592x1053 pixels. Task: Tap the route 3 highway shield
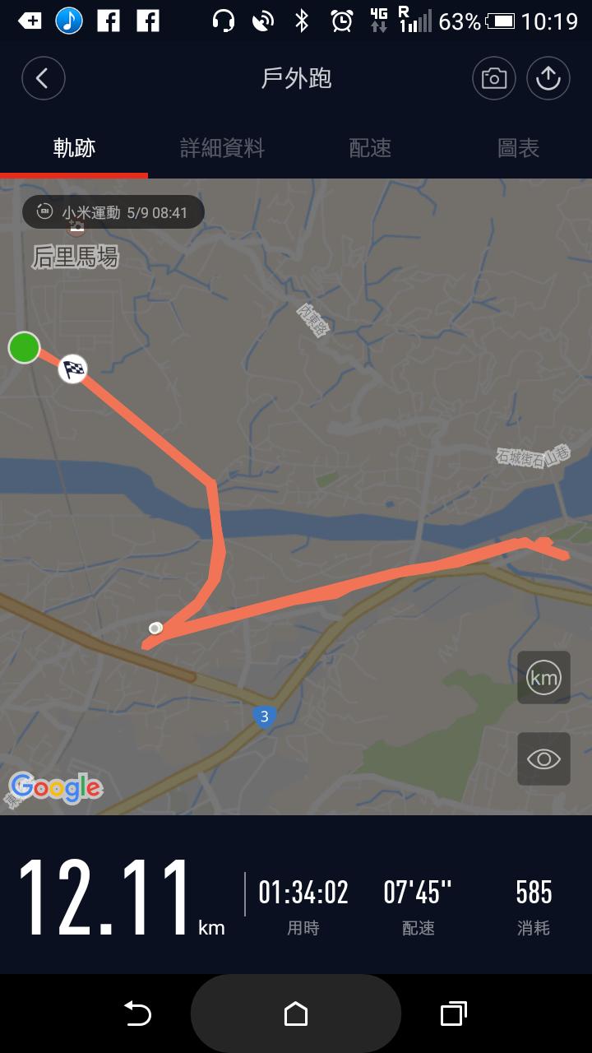(x=263, y=717)
